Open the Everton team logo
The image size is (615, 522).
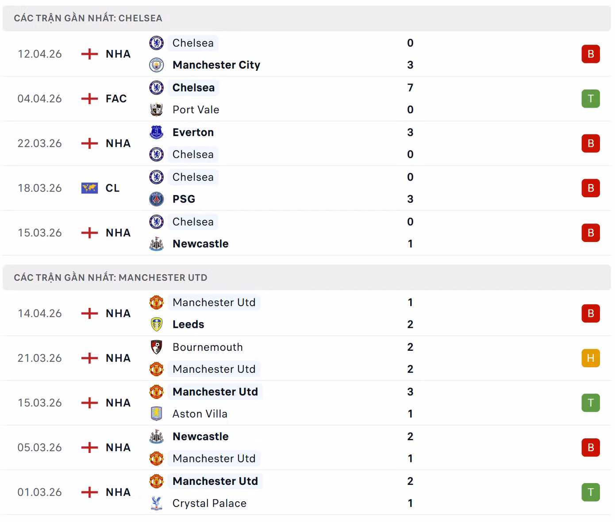[157, 132]
